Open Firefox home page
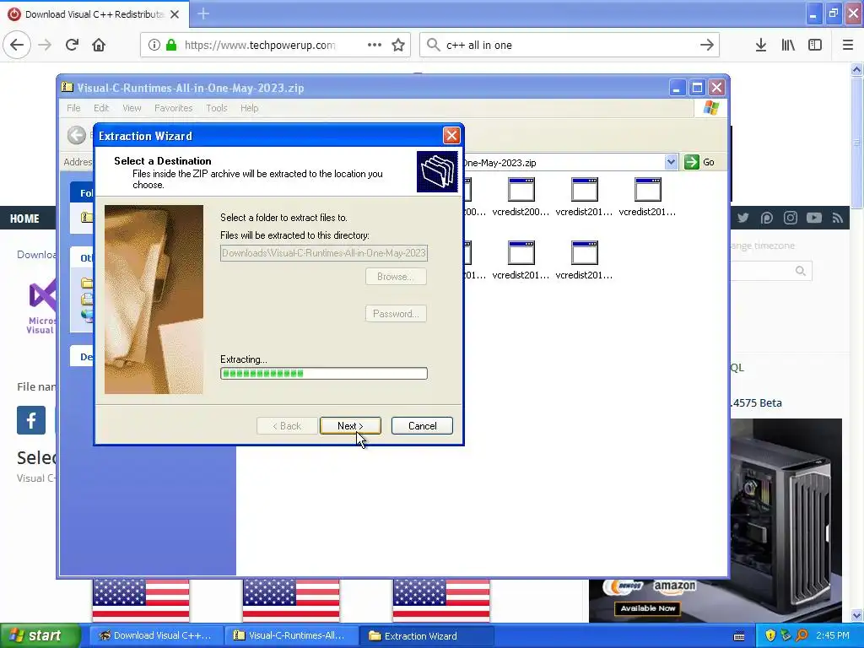 pos(99,46)
